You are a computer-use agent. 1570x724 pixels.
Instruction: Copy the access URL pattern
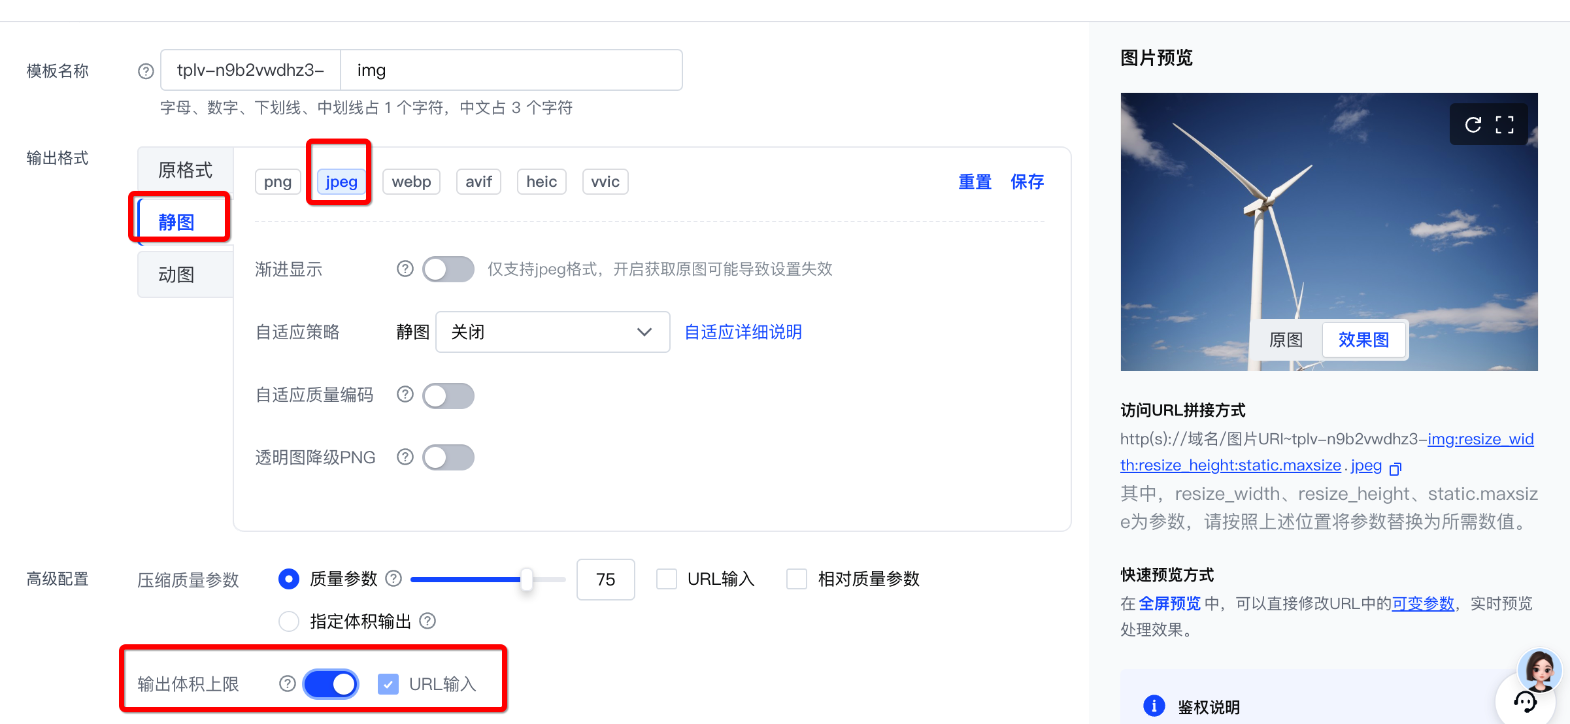(1395, 469)
